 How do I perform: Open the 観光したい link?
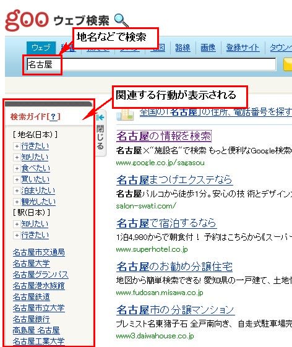[x=38, y=202]
